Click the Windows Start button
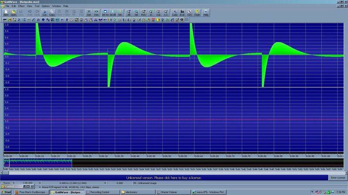The image size is (348, 195). pyautogui.click(x=7, y=192)
